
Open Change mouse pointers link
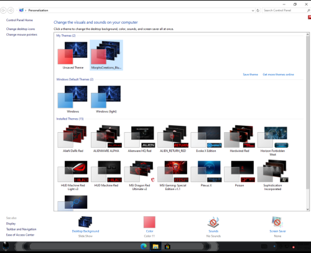(22, 34)
